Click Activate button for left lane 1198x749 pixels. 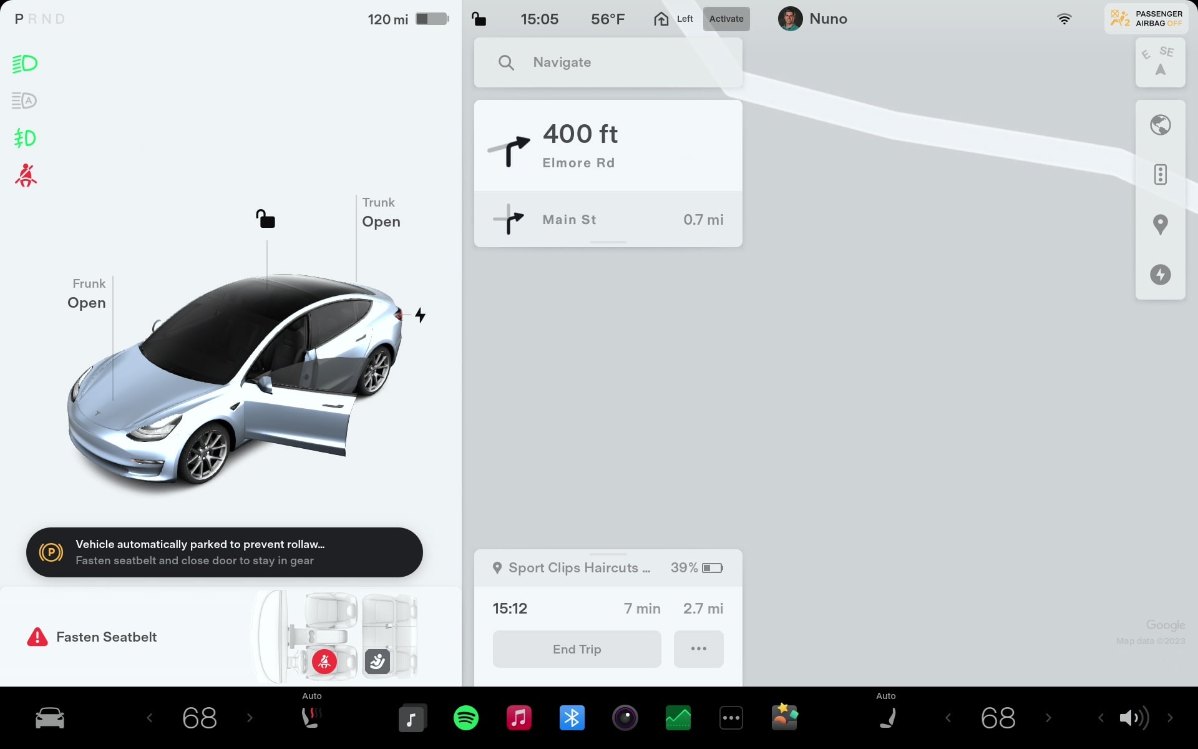726,19
